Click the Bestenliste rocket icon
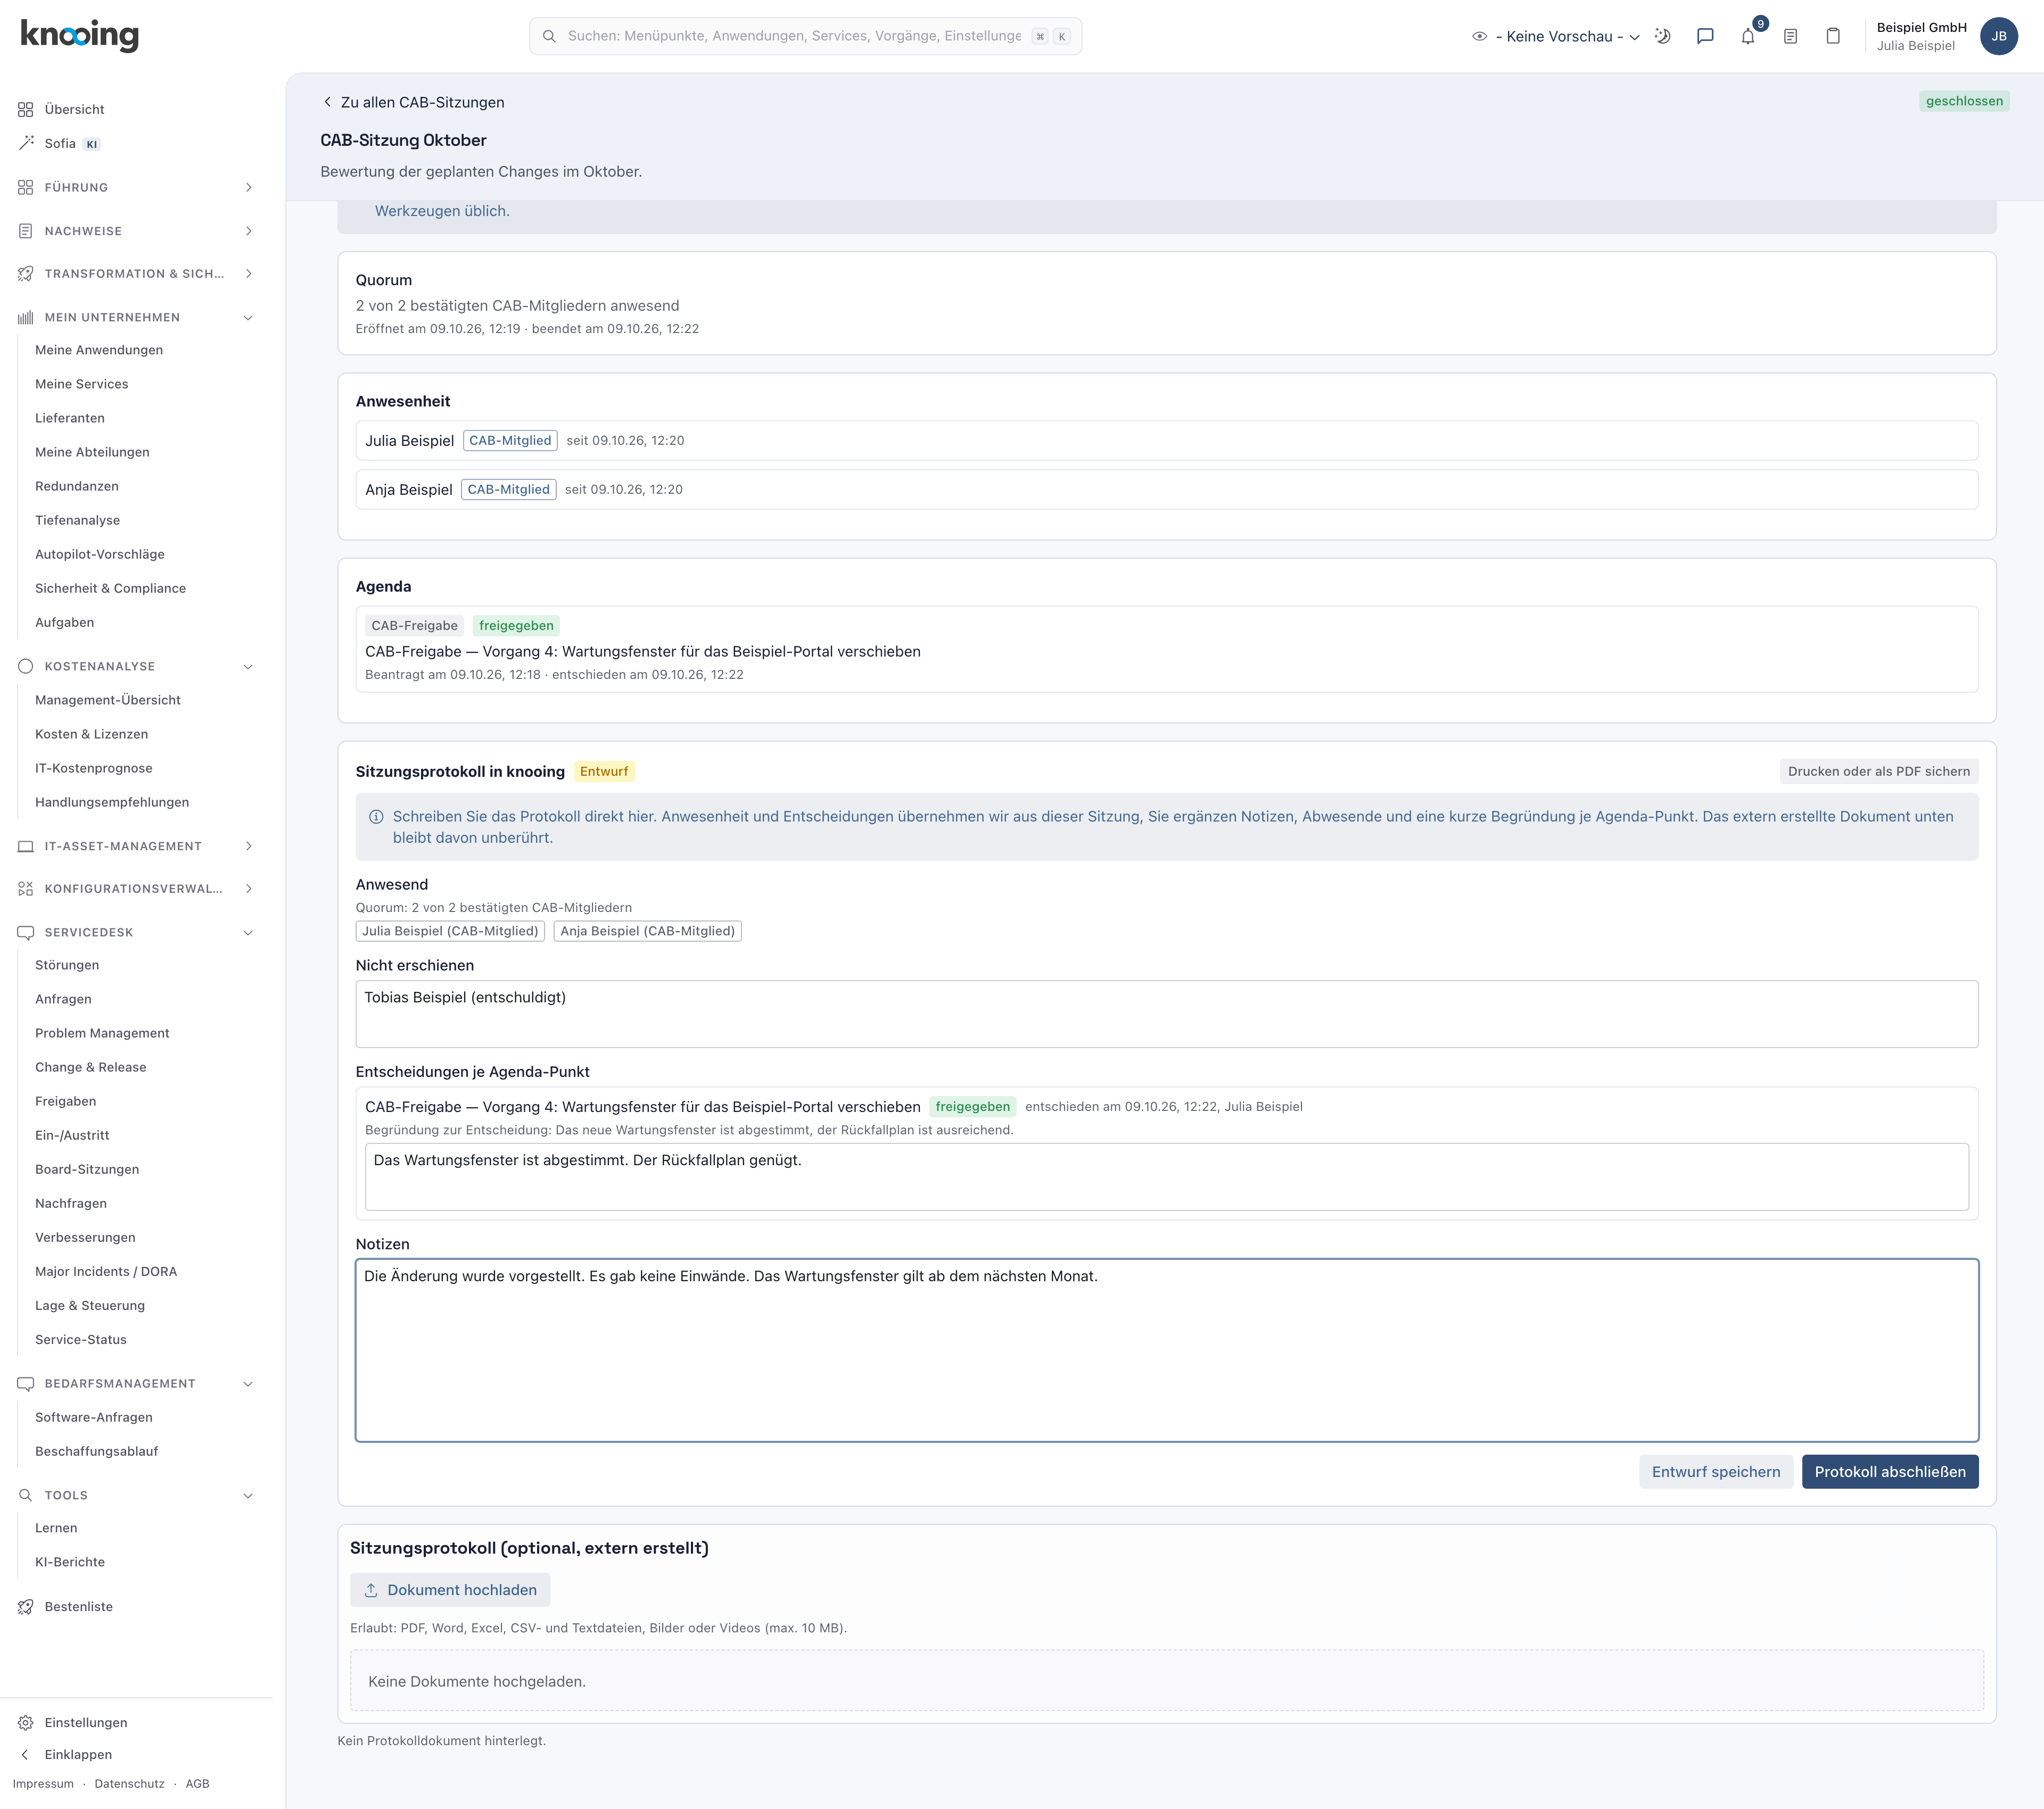 [x=26, y=1606]
